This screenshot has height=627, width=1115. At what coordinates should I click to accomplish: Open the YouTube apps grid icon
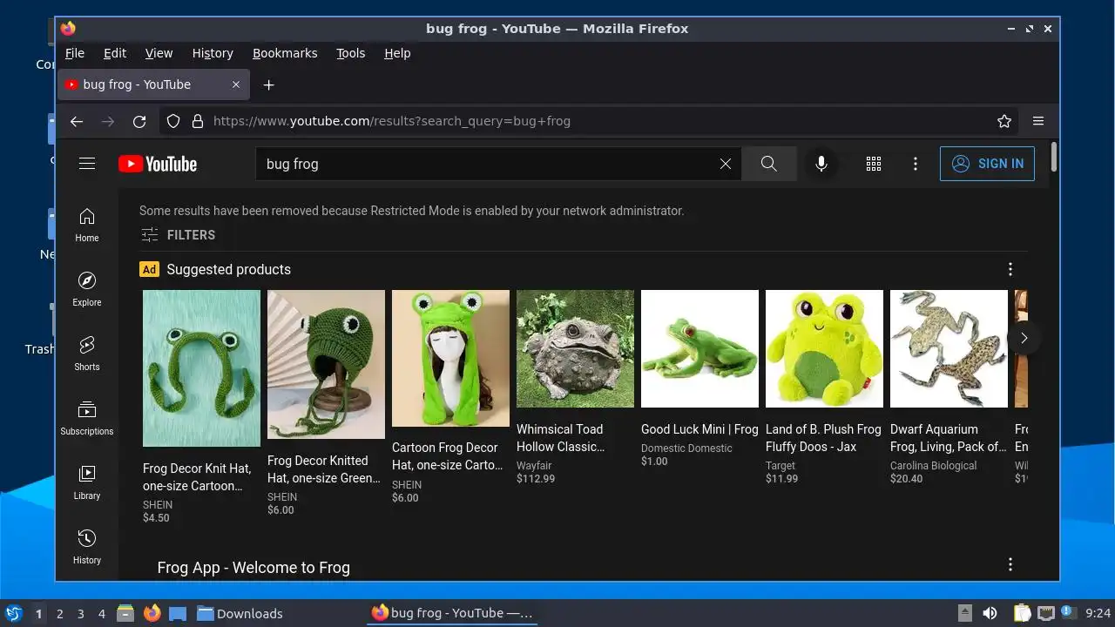pyautogui.click(x=874, y=164)
